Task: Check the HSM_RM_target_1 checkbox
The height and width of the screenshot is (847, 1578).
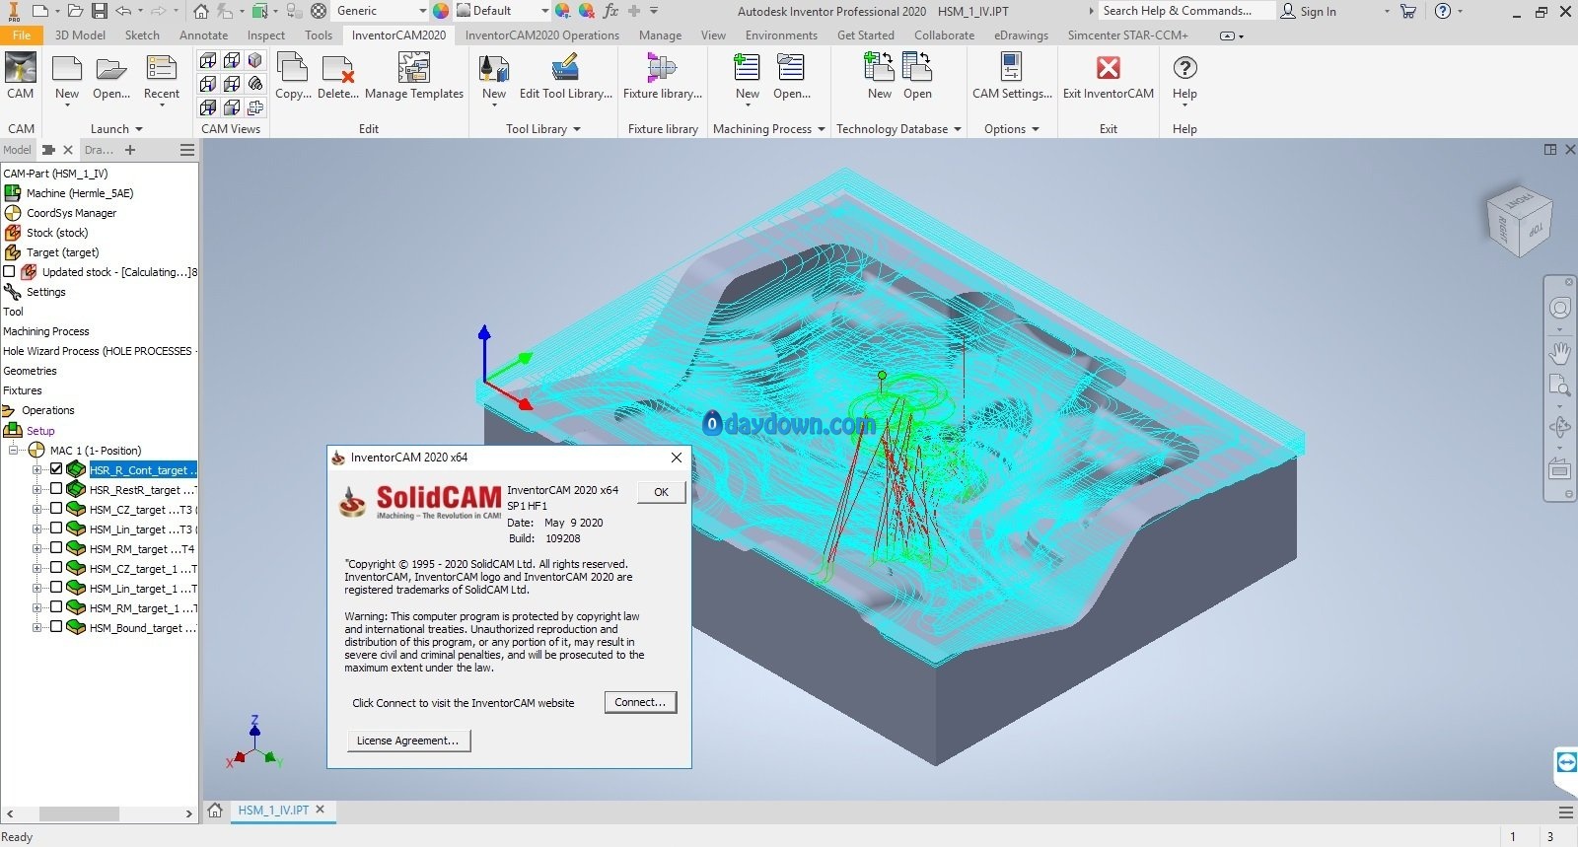Action: (x=56, y=607)
